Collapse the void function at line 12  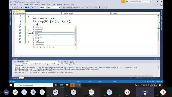27,33
